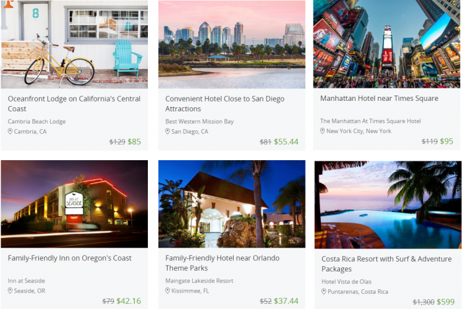Open the Times Square billboard photo
This screenshot has height=309, width=462.
point(387,44)
